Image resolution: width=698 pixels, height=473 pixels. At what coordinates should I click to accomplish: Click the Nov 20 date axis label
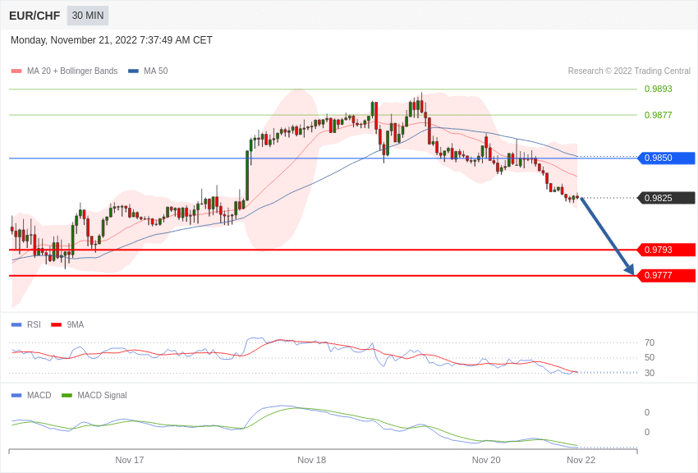pos(486,460)
